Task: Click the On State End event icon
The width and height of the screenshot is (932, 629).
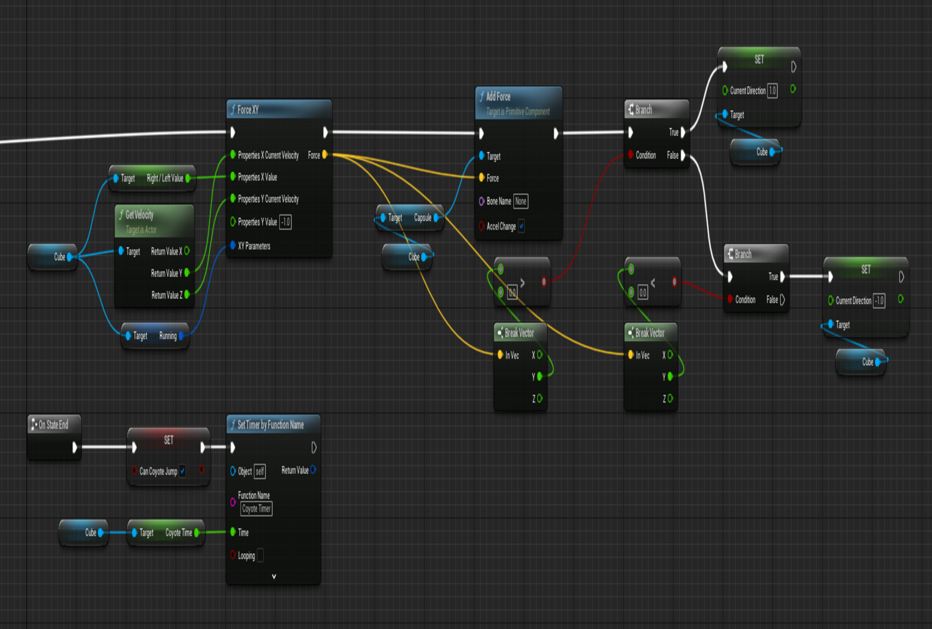Action: click(34, 425)
